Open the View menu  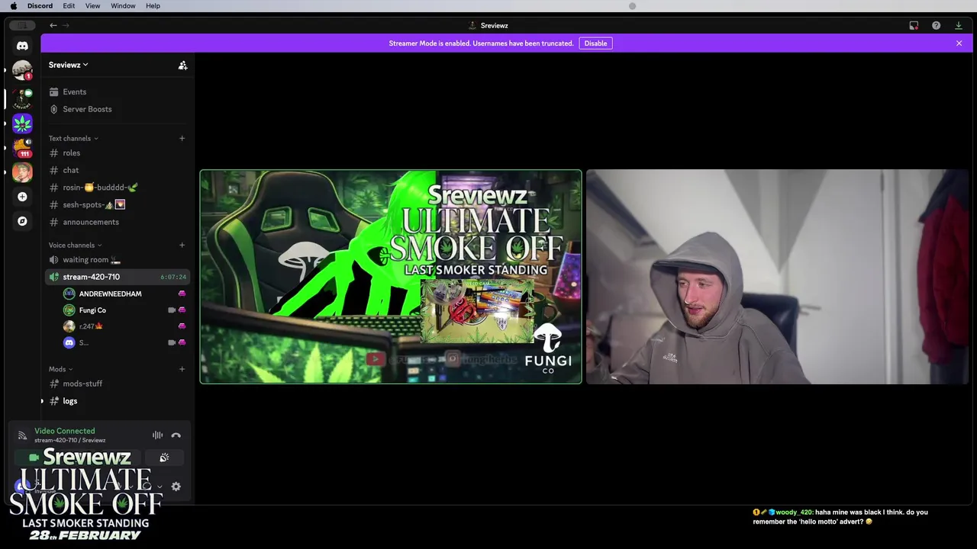pos(92,5)
